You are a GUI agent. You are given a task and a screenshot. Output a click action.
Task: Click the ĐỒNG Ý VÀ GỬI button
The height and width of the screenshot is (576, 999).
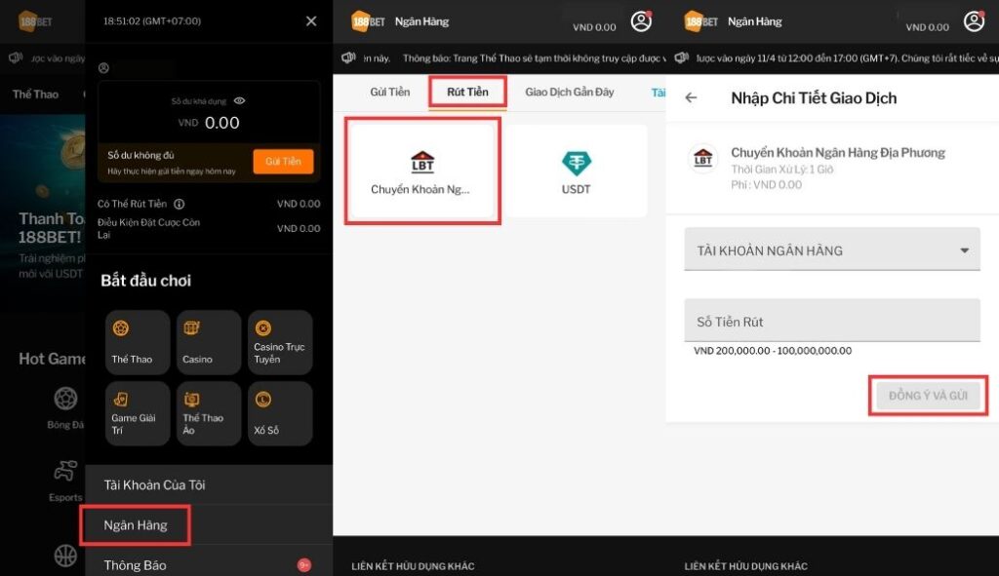[928, 396]
